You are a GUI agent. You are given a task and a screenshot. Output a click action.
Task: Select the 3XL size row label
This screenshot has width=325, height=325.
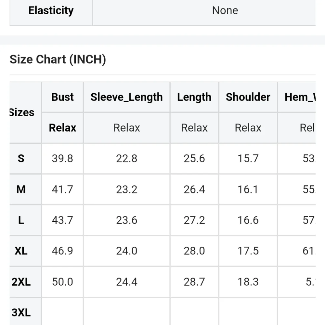21,312
